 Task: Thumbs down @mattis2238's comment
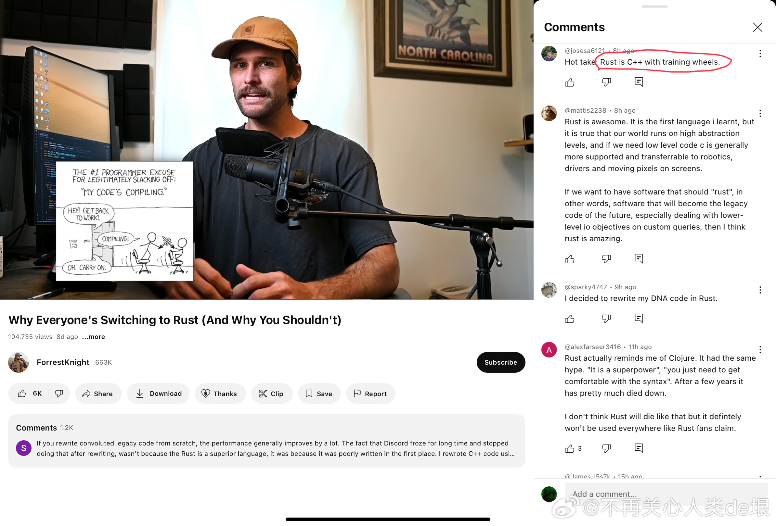click(x=606, y=258)
